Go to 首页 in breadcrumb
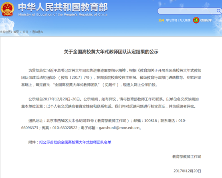This screenshot has height=178, width=222. pyautogui.click(x=16, y=32)
